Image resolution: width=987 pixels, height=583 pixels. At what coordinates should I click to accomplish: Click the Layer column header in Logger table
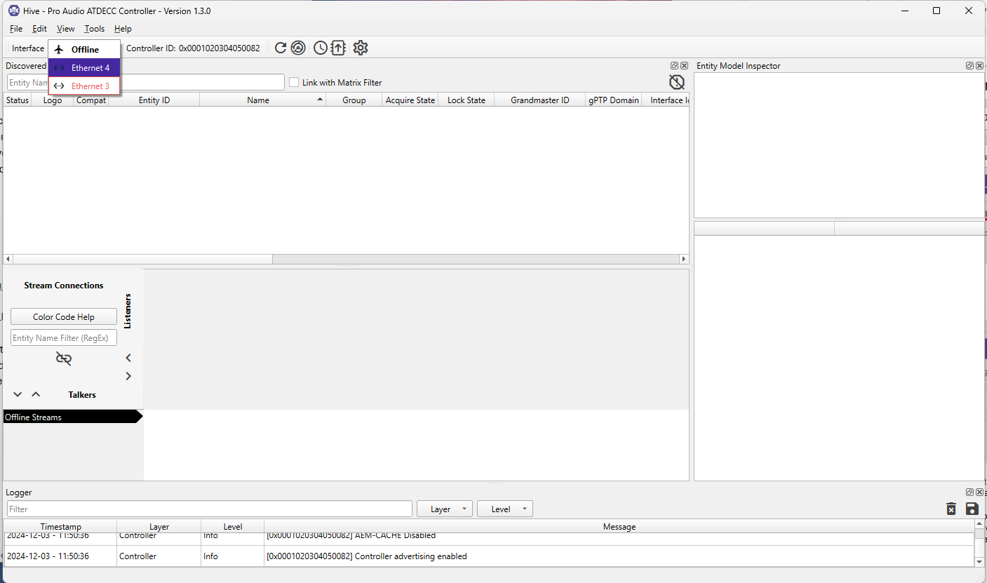(x=159, y=526)
